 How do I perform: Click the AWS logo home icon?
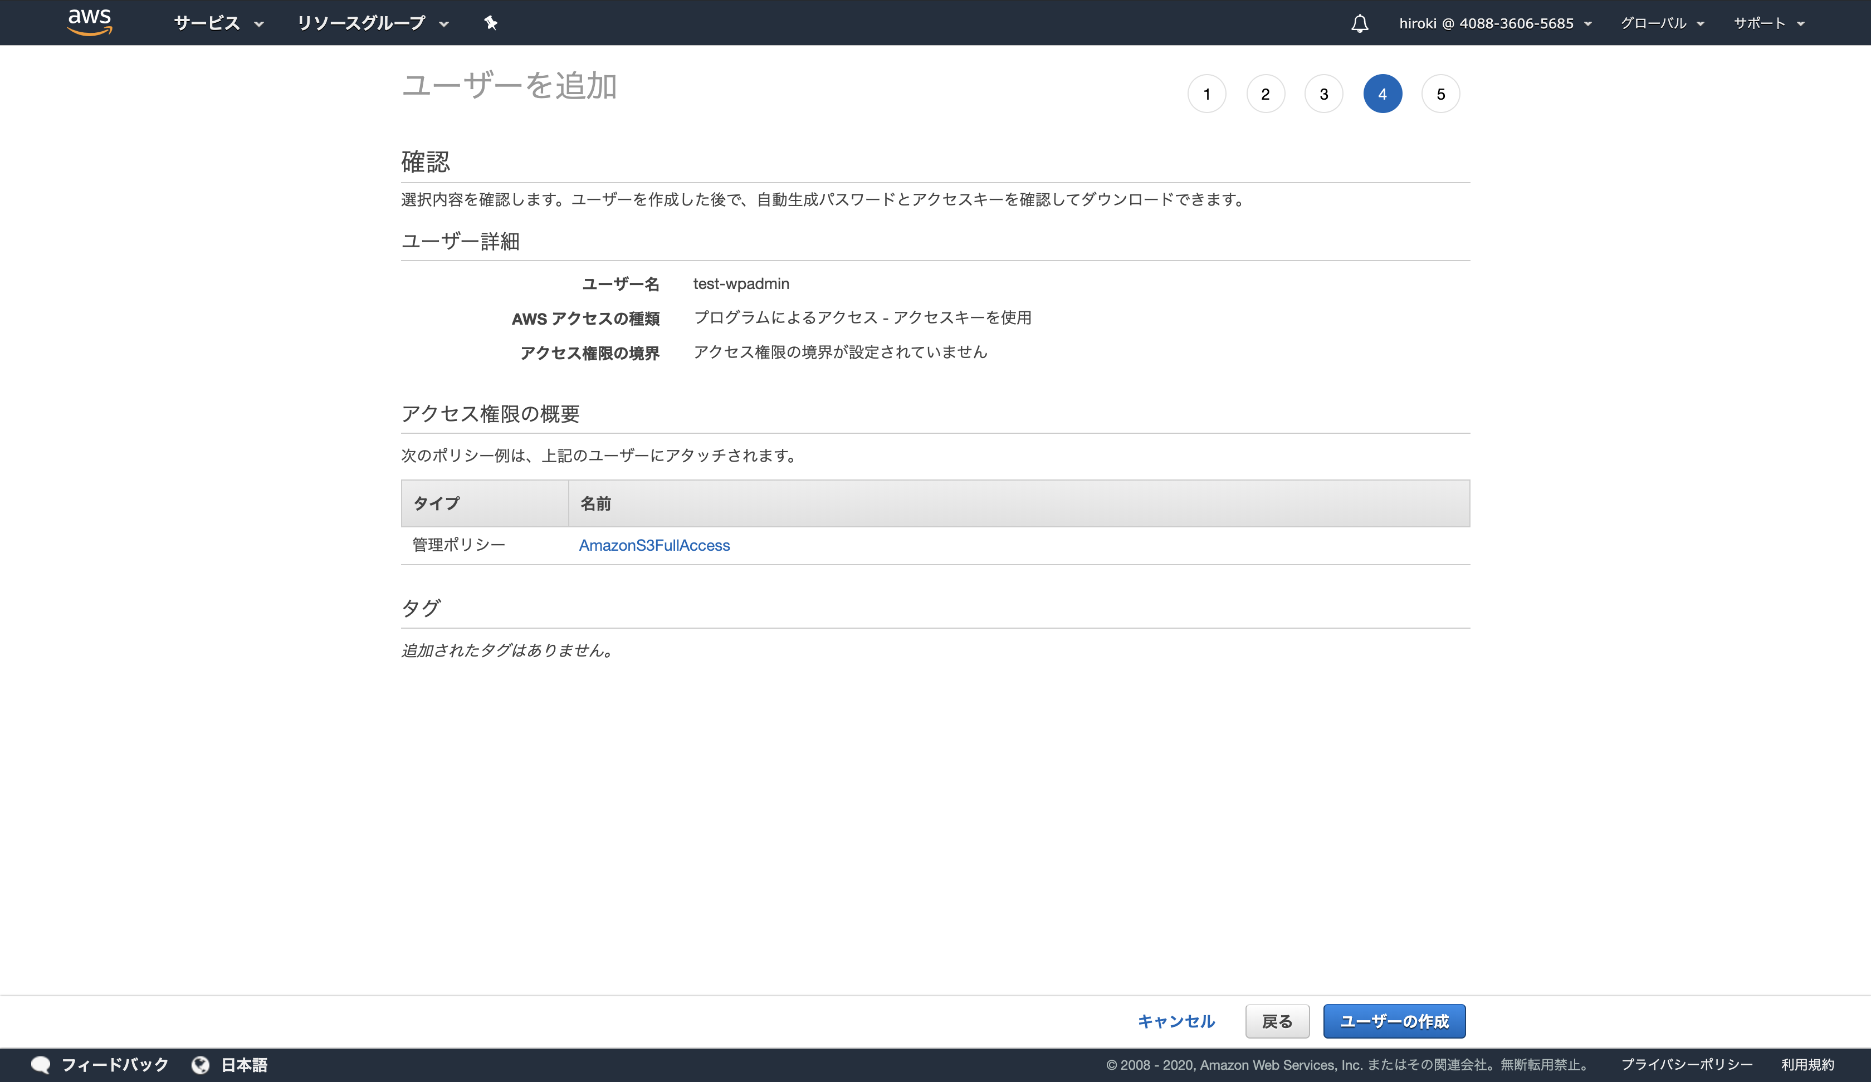(x=89, y=22)
